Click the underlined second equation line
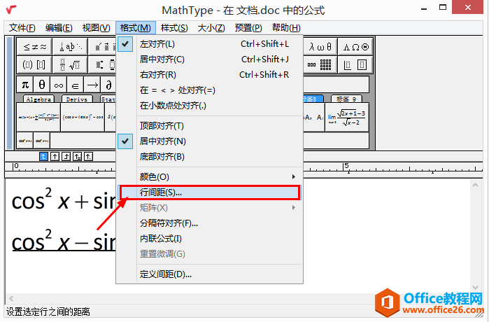 [64, 241]
